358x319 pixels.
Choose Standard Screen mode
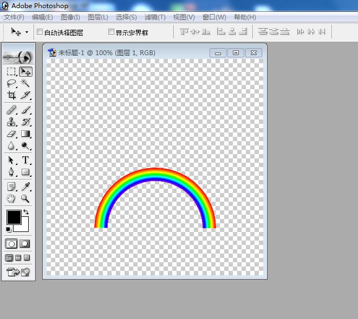9,258
